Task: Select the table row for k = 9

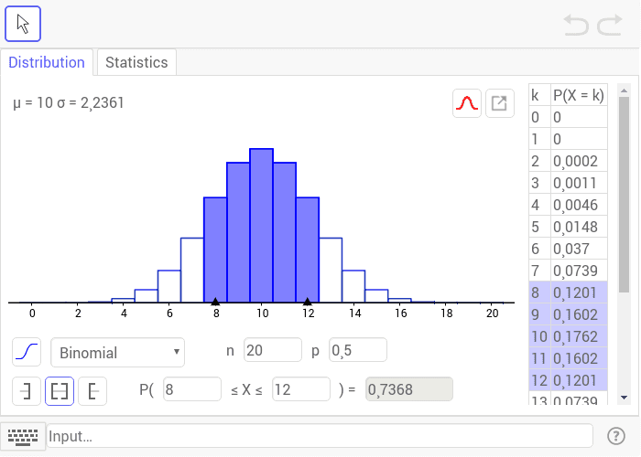Action: click(569, 314)
